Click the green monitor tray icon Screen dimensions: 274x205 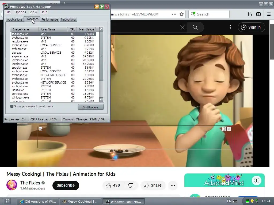coord(248,201)
